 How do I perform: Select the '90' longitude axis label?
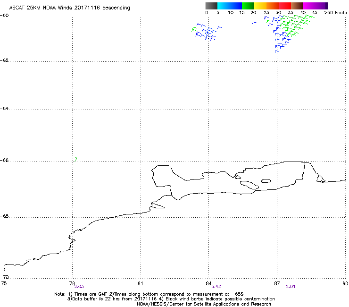(345, 283)
